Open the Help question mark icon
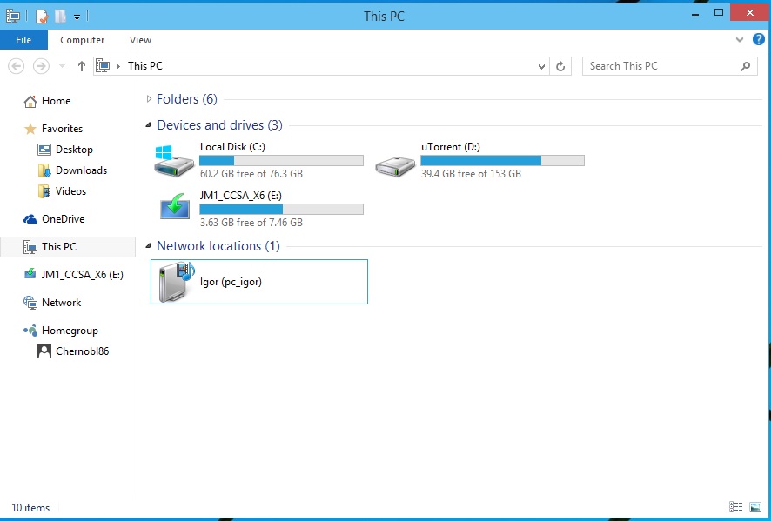 (x=758, y=40)
